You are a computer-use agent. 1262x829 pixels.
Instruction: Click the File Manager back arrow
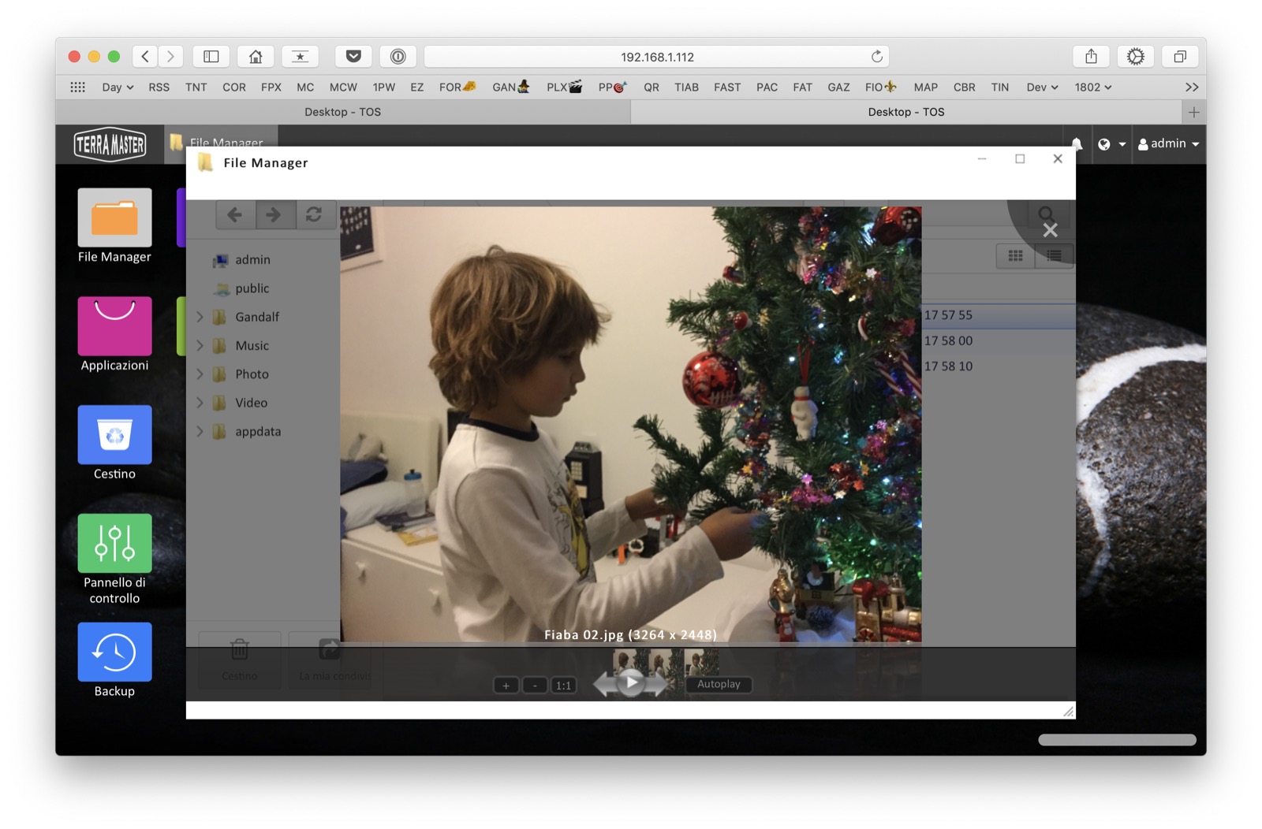(235, 214)
